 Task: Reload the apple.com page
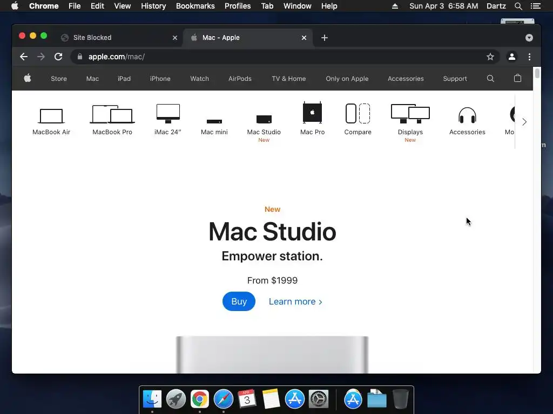click(x=58, y=57)
